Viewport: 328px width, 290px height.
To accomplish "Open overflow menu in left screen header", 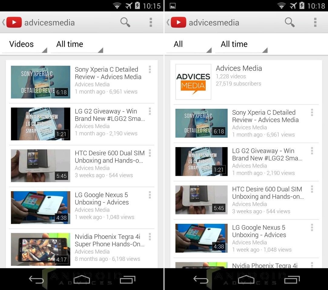I will coord(151,22).
